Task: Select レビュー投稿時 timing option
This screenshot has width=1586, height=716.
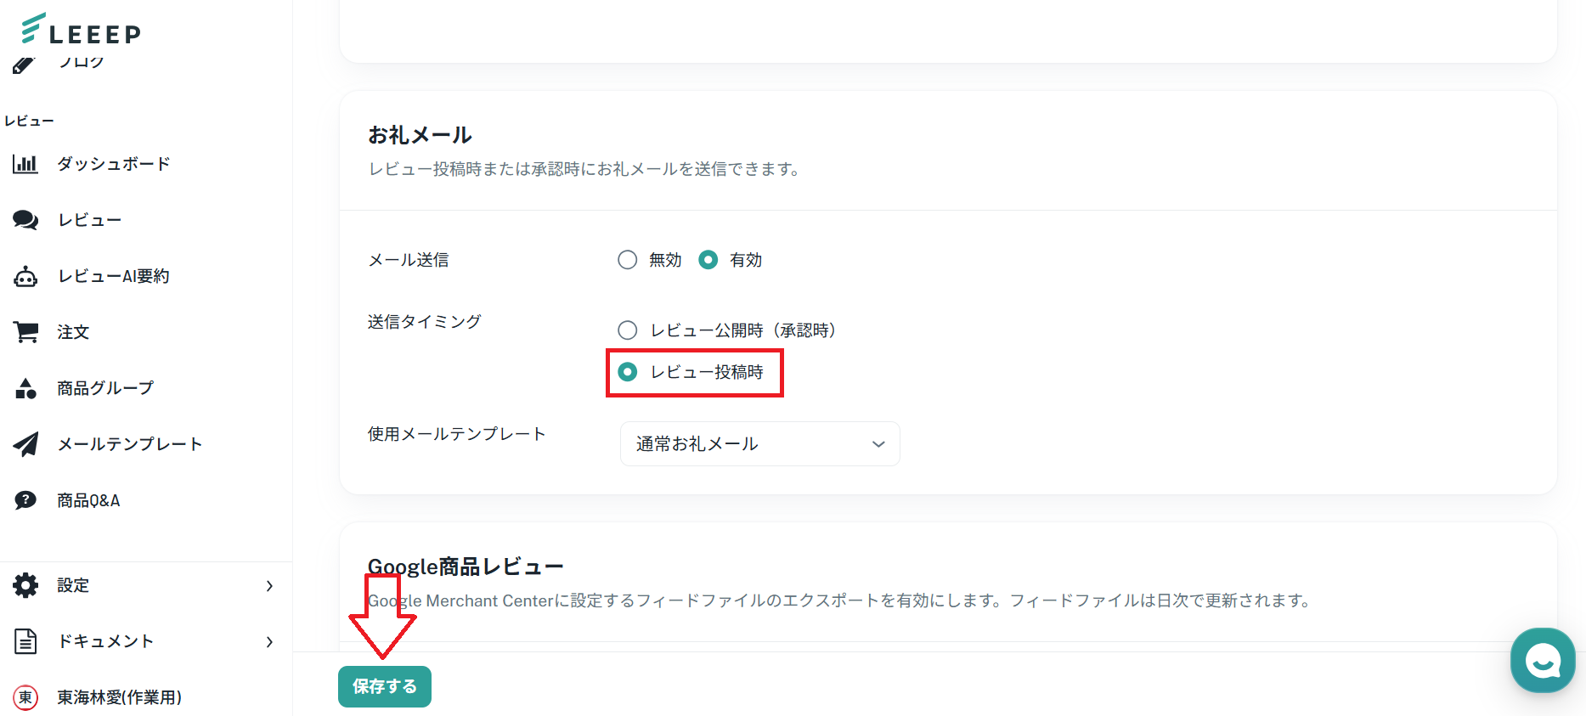Action: [628, 372]
